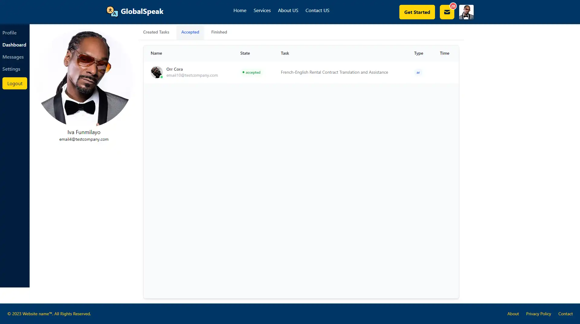The height and width of the screenshot is (324, 580).
Task: Click the GlobalSpeak translation logo icon
Action: pyautogui.click(x=112, y=12)
